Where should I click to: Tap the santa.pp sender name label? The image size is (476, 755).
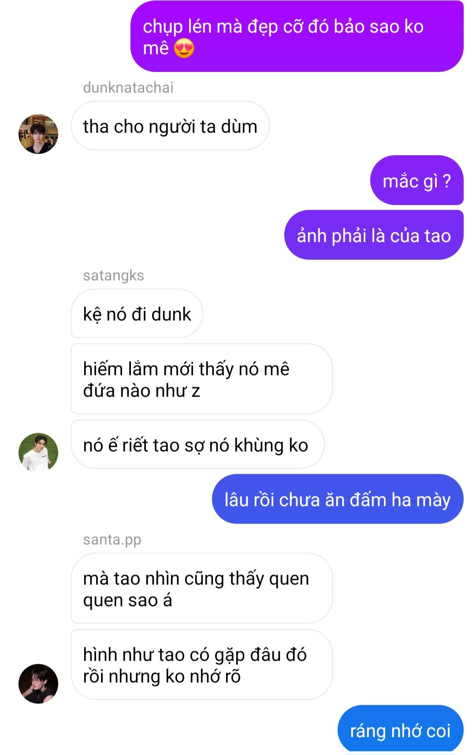tap(112, 539)
